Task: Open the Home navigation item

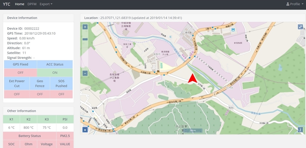Action: click(20, 4)
